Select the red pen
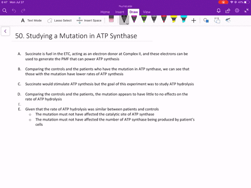251x188 pixels. [x=164, y=19]
